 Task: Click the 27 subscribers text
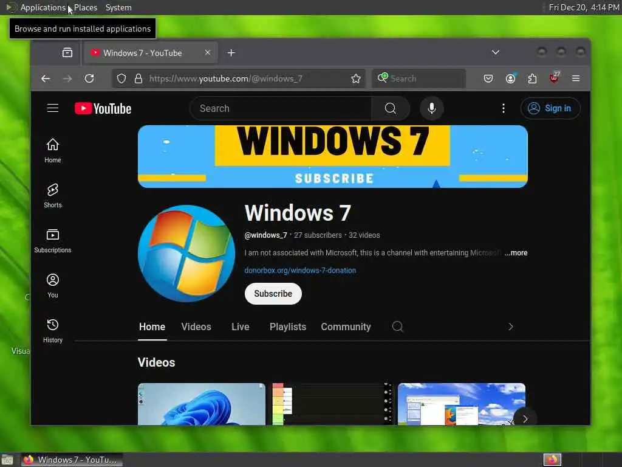(317, 235)
